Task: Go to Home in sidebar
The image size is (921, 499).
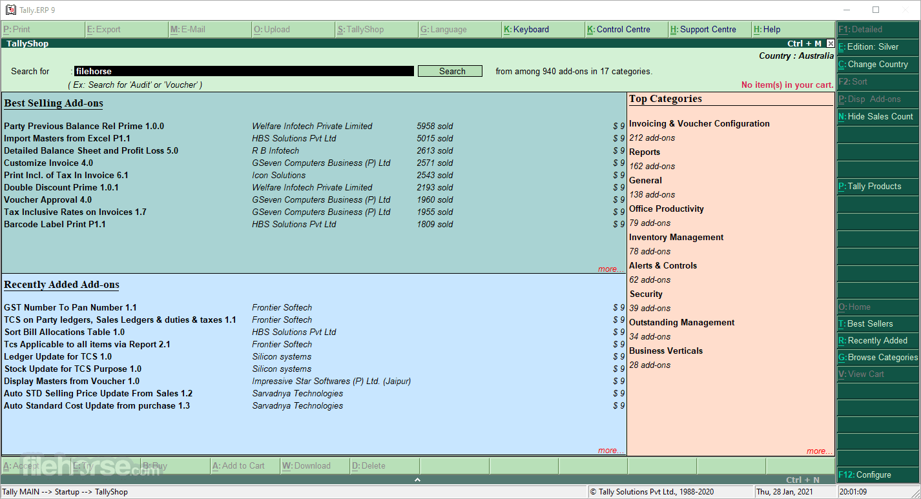Action: pyautogui.click(x=878, y=307)
